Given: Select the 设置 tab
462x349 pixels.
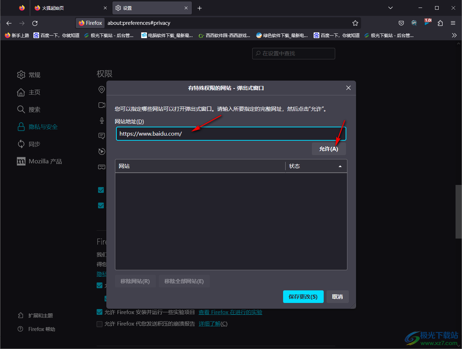Looking at the screenshot, I should 152,8.
